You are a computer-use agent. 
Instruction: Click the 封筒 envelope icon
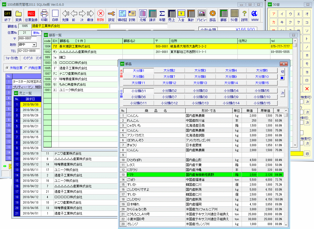point(132,16)
